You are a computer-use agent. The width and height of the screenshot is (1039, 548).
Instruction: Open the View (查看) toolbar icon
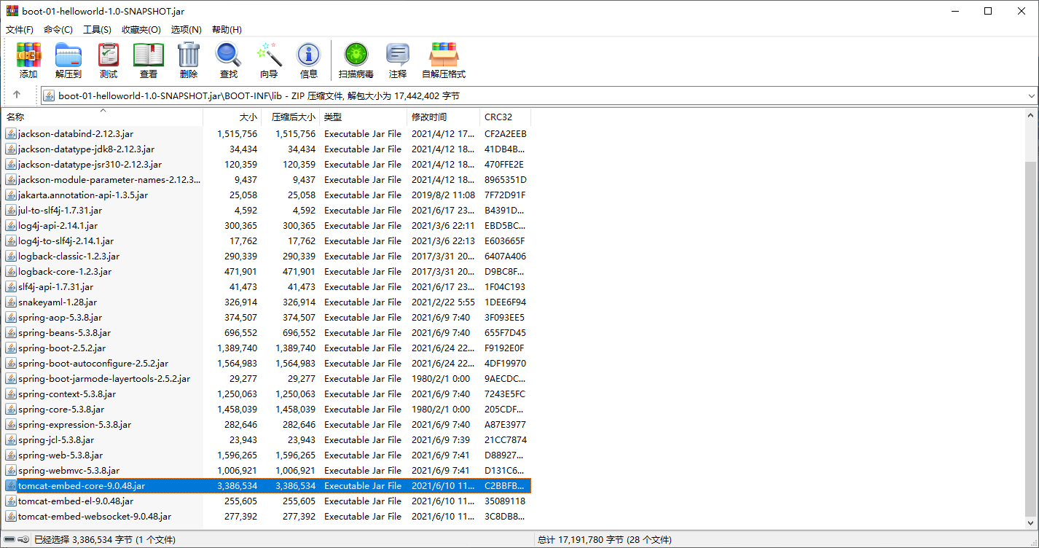click(149, 60)
